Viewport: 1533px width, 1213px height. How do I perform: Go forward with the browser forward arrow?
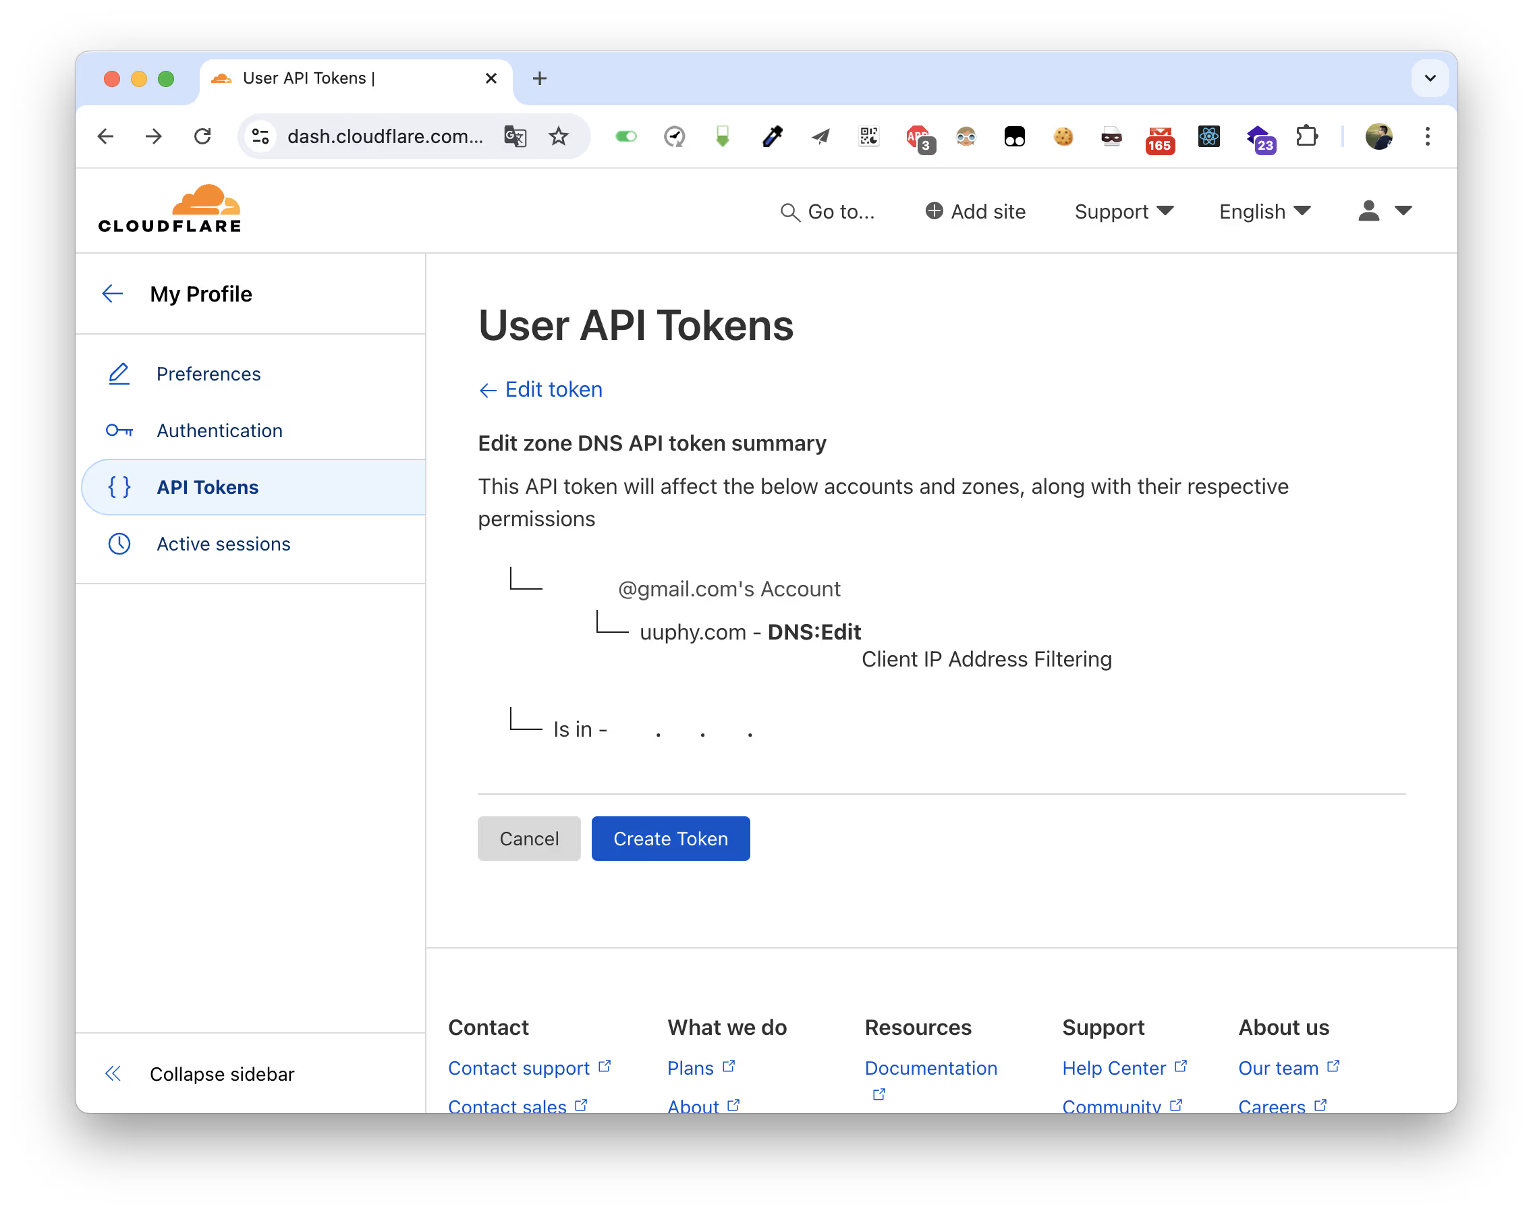click(x=153, y=136)
